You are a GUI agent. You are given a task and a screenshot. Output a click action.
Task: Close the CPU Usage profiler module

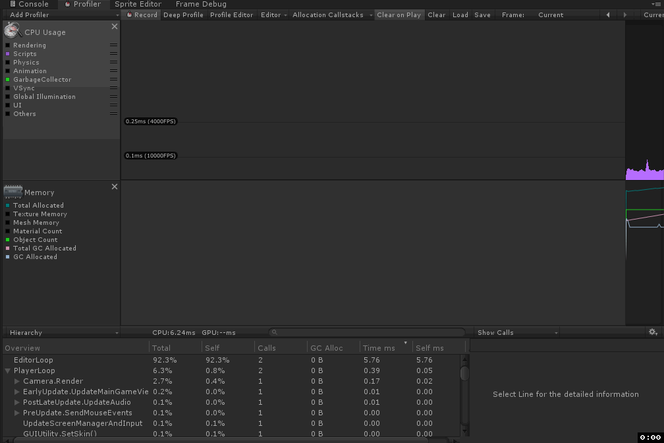pos(115,26)
